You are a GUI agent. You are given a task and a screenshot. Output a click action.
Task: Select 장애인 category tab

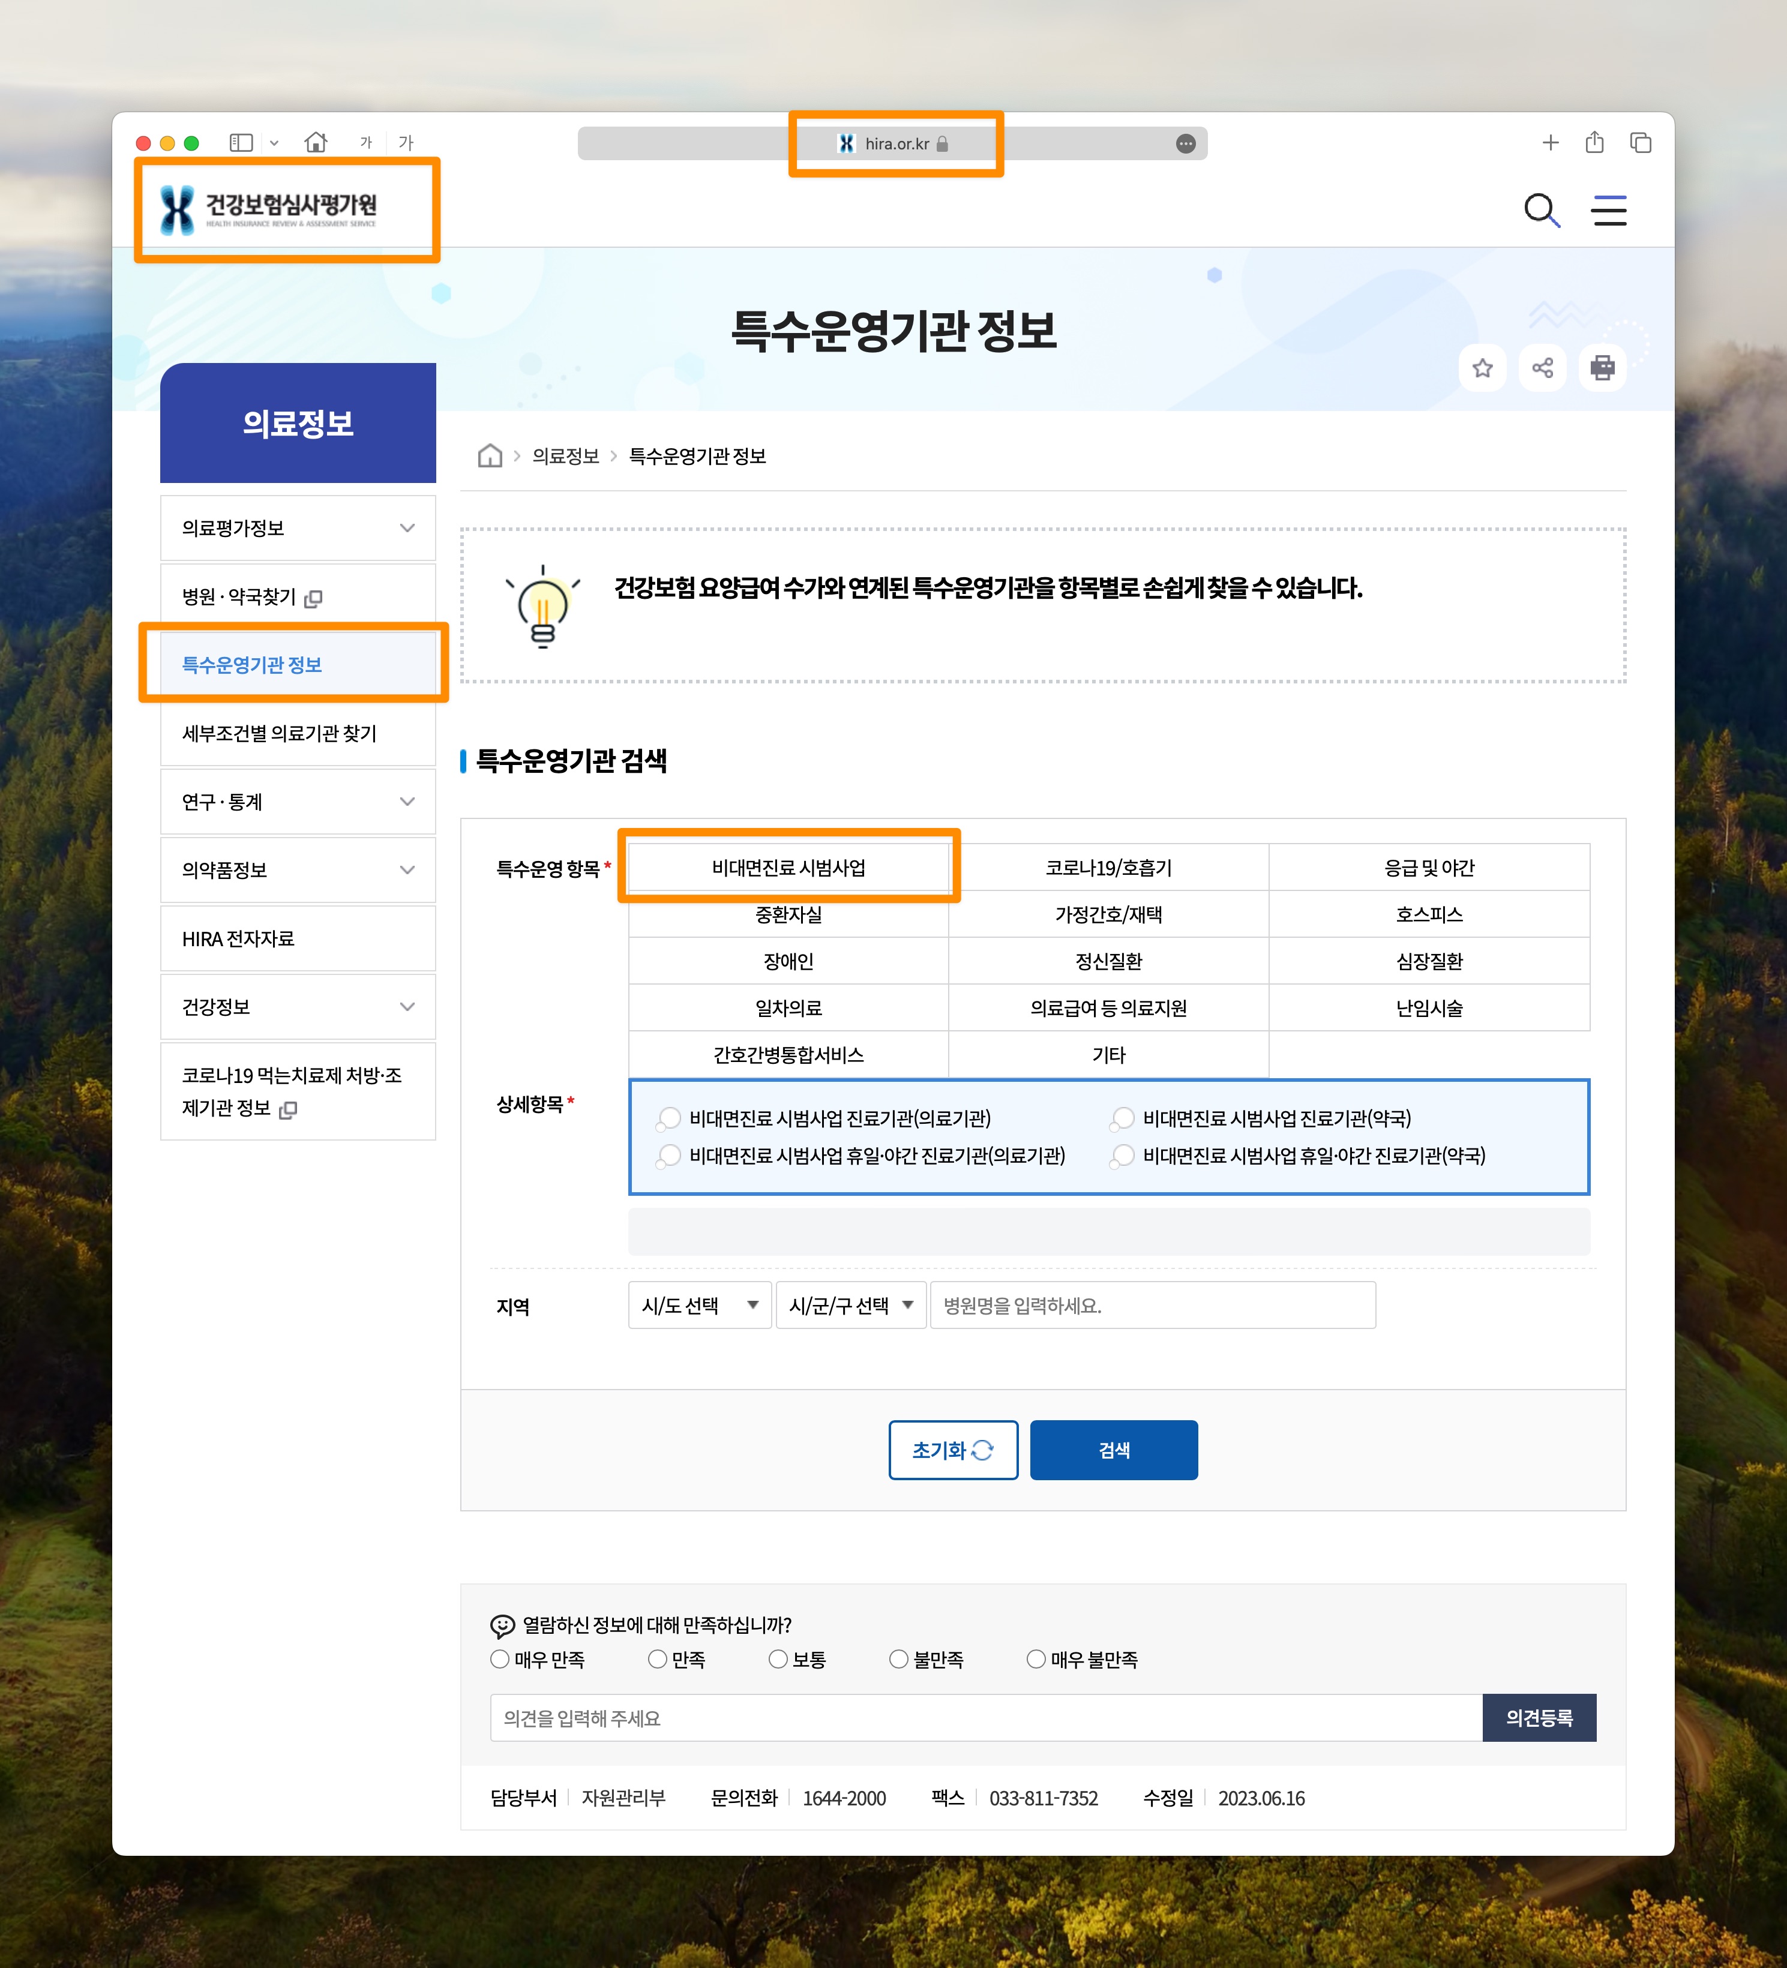pyautogui.click(x=789, y=961)
